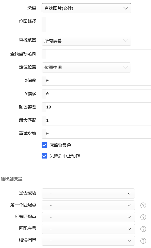Image resolution: width=151 pixels, height=248 pixels.
Task: Click help icon beside 匹配序号
Action: (143, 229)
